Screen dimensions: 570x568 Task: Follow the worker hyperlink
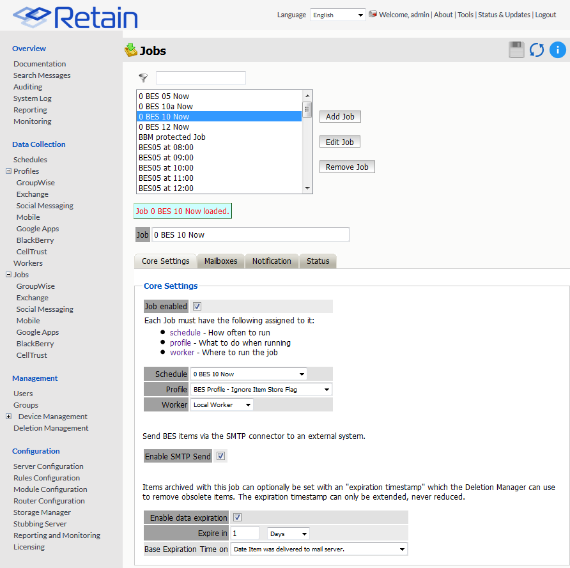click(182, 353)
